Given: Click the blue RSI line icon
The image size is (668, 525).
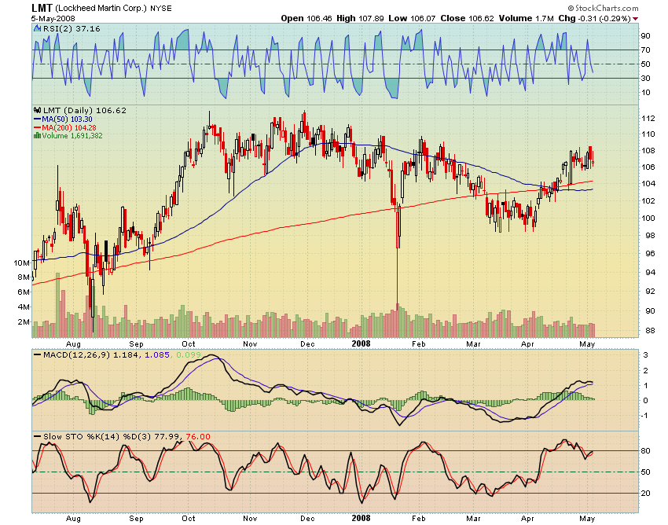Looking at the screenshot, I should coord(38,28).
